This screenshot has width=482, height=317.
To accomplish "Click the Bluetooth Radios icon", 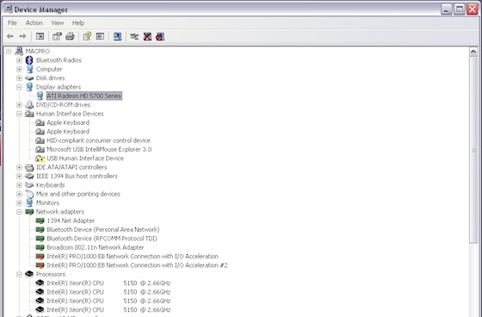I will (x=29, y=60).
